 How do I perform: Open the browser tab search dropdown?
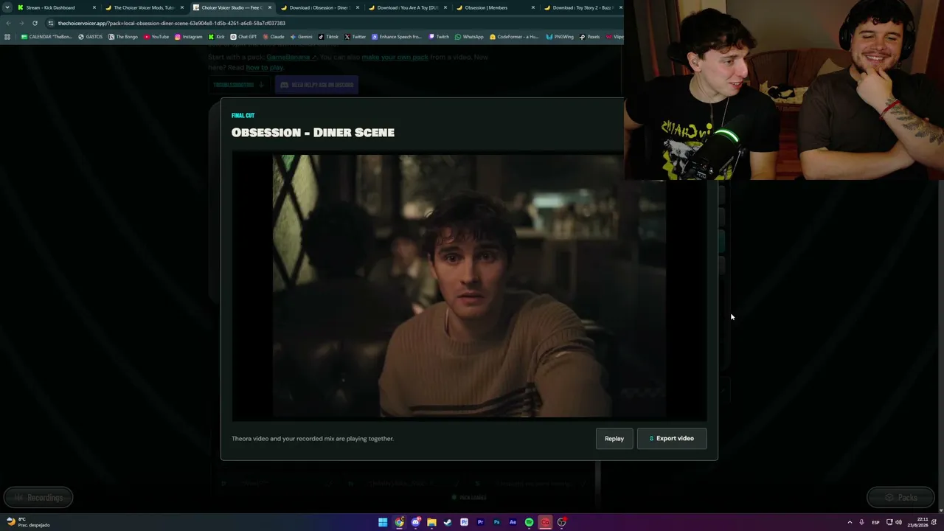(7, 7)
